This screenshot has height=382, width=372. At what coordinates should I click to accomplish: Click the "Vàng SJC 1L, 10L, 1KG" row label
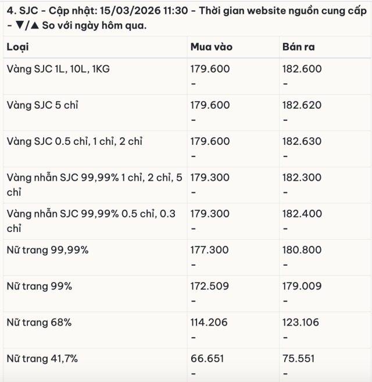point(58,69)
